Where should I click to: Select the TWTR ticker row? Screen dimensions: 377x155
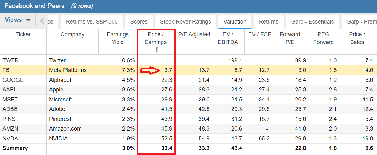[188, 60]
